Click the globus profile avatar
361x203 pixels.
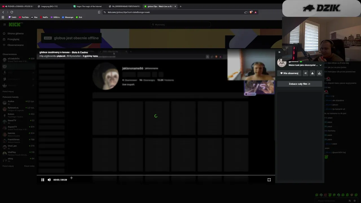point(281,63)
